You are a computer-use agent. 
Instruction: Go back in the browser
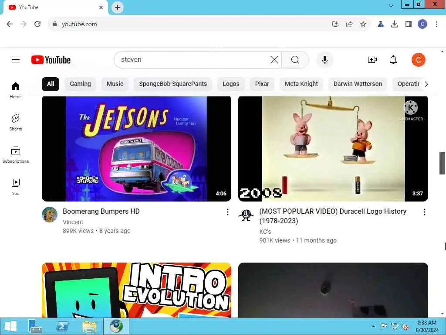coord(10,24)
